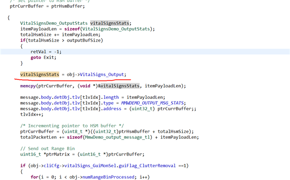Click the highlighted vitalSignsStats assignment variable
Viewport: 290px width, 180px height.
click(x=39, y=74)
